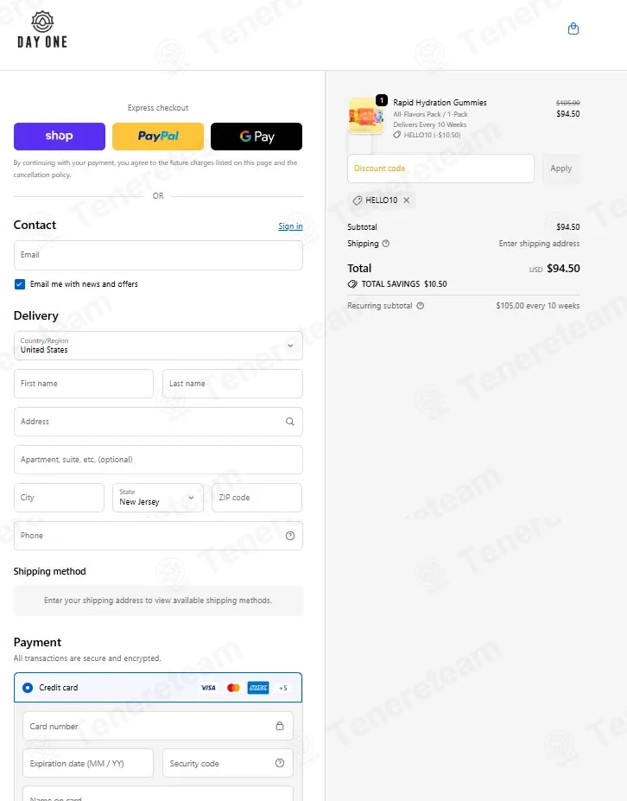The height and width of the screenshot is (801, 627).
Task: Click the Day One logo
Action: click(x=41, y=30)
